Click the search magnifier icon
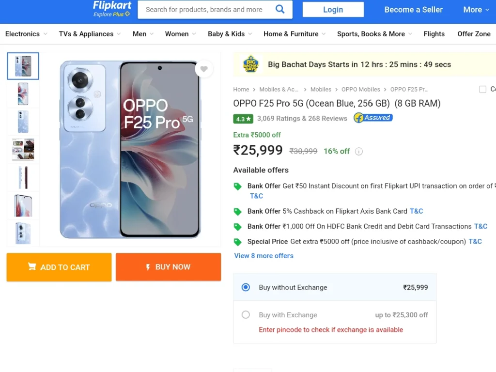This screenshot has height=372, width=496. pos(280,9)
